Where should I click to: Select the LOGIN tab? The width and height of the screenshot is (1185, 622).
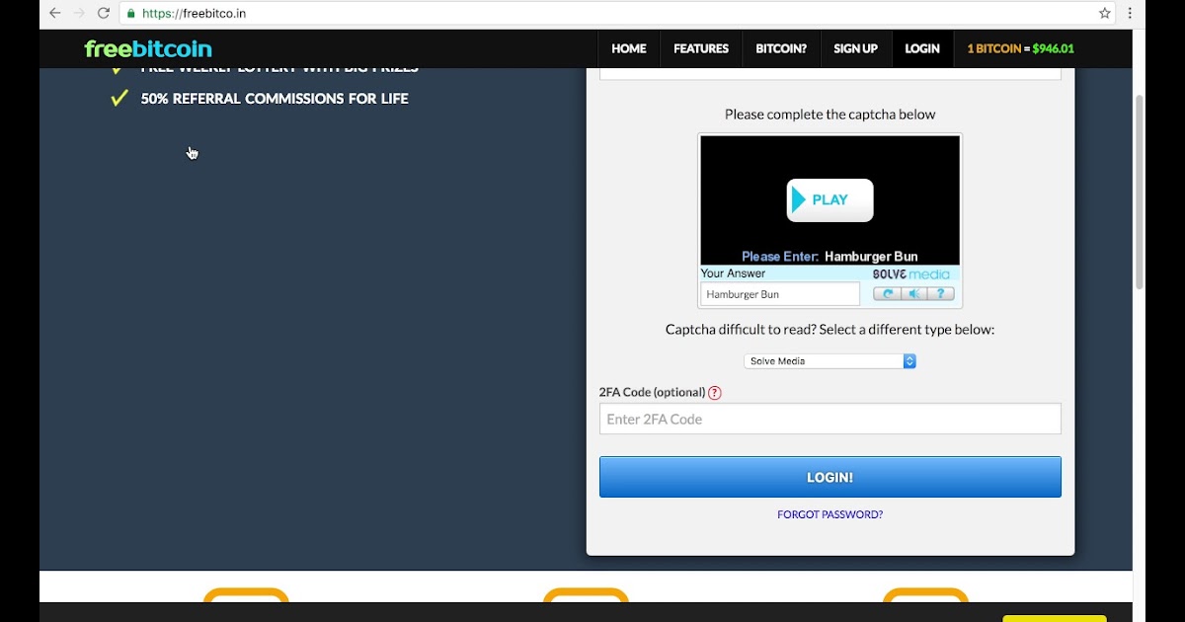922,48
